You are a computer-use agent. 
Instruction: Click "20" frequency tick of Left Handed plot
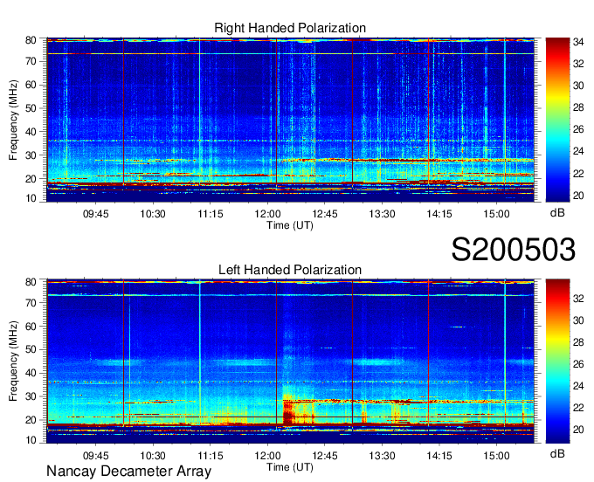(x=31, y=420)
